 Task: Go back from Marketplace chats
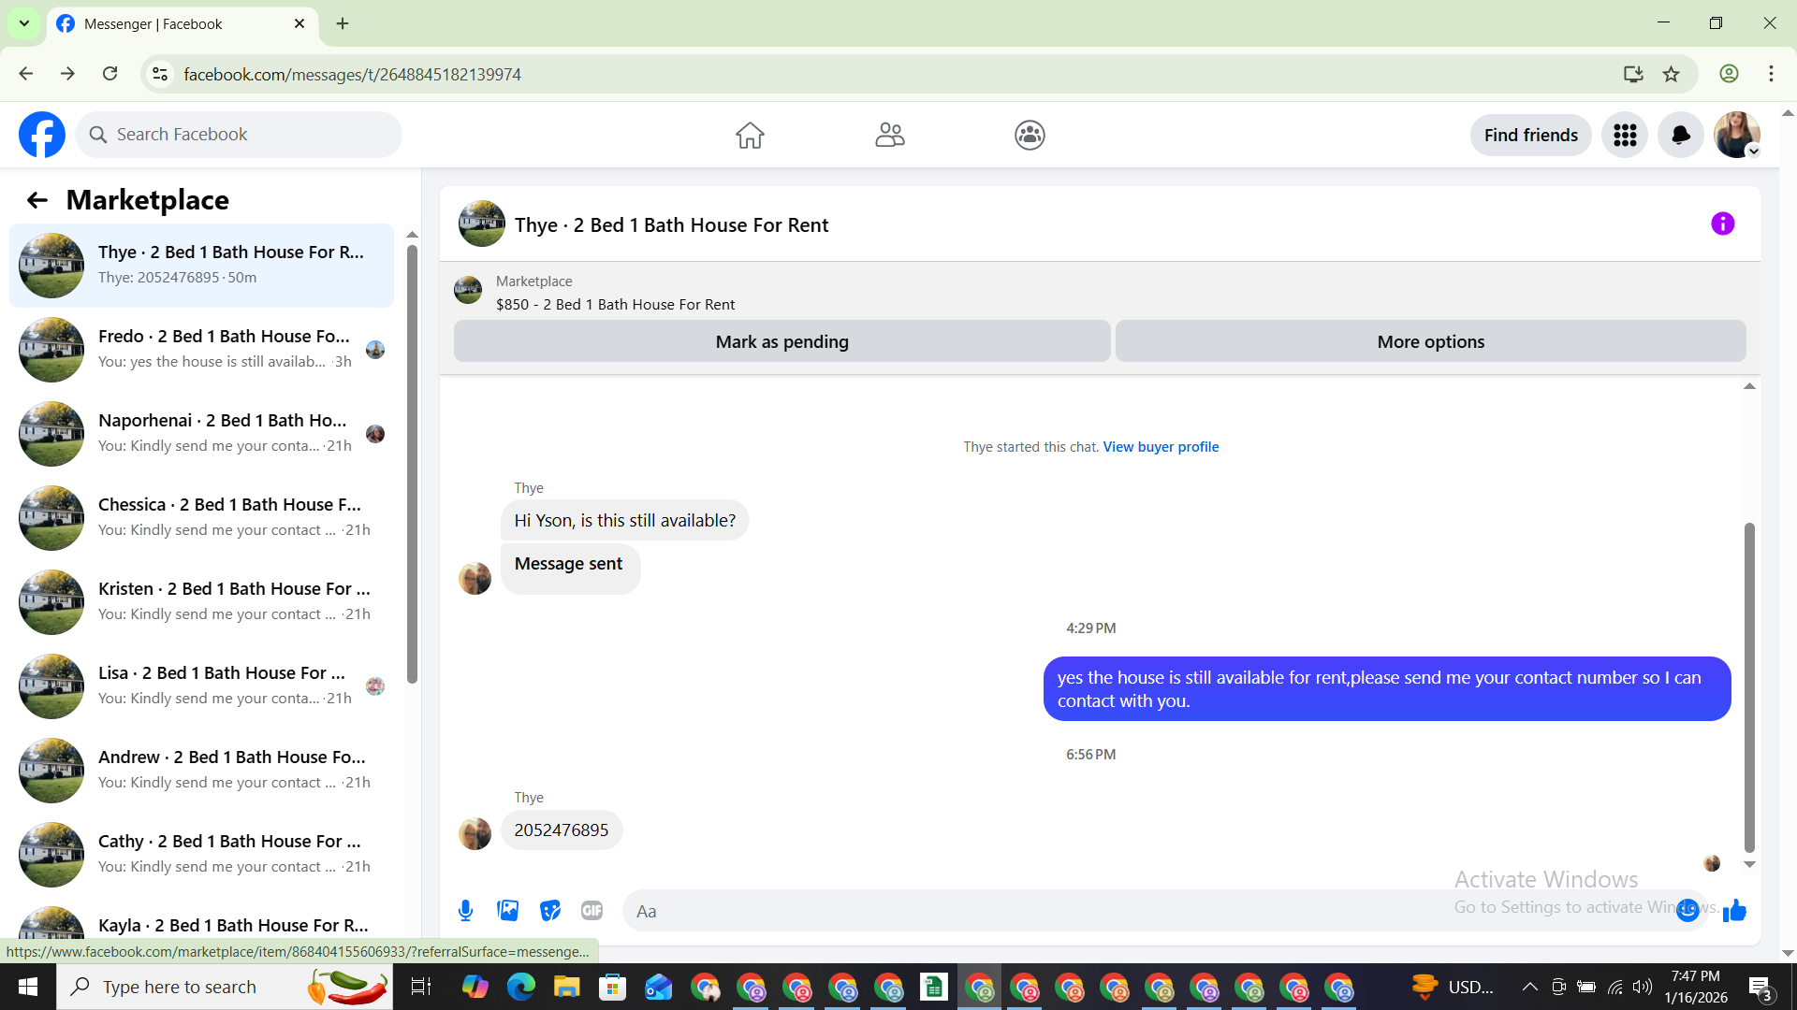click(37, 200)
